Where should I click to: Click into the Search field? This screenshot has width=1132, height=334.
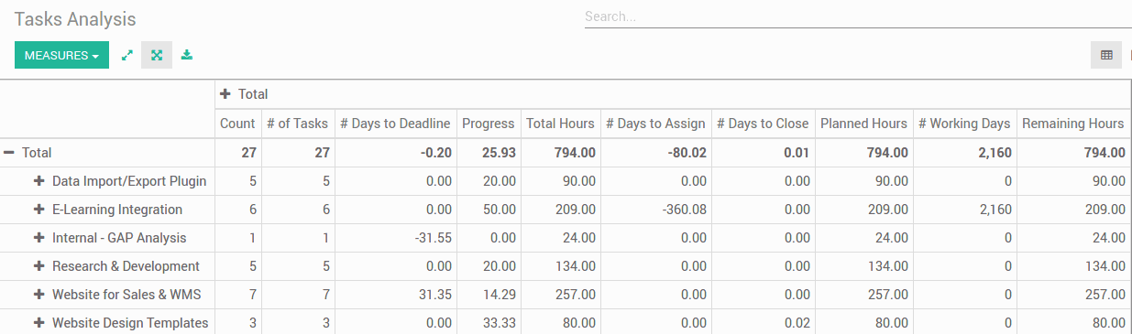[x=858, y=16]
